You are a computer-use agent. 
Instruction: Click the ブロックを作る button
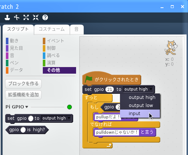coord(23,84)
